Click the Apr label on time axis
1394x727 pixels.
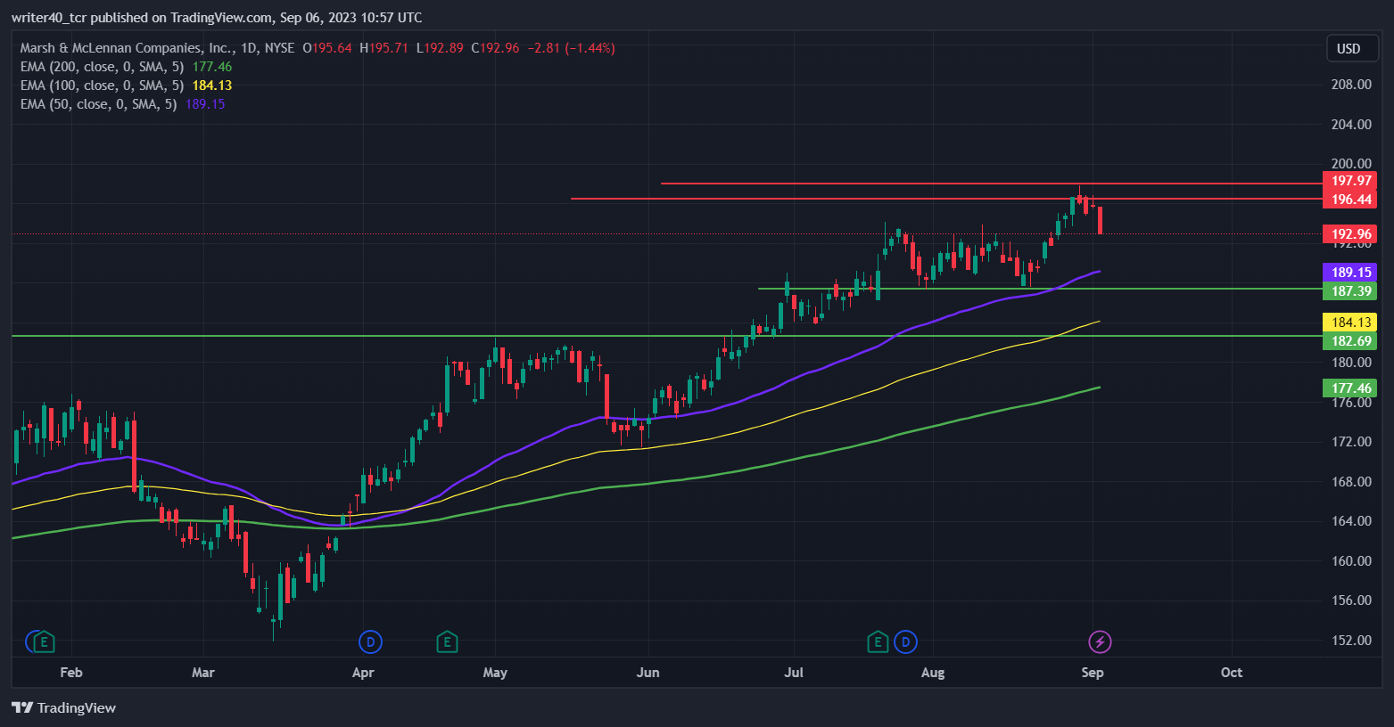click(x=363, y=673)
